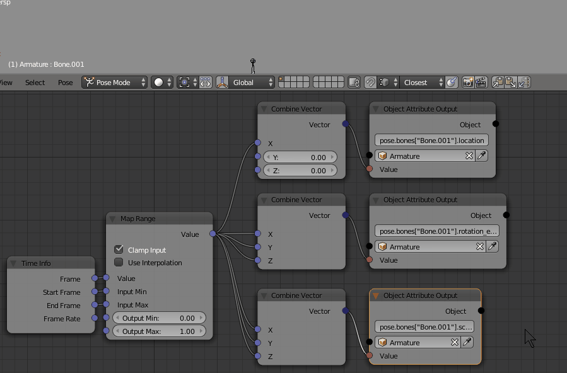Toggle the snap magnet button
567x373 pixels.
tap(370, 83)
